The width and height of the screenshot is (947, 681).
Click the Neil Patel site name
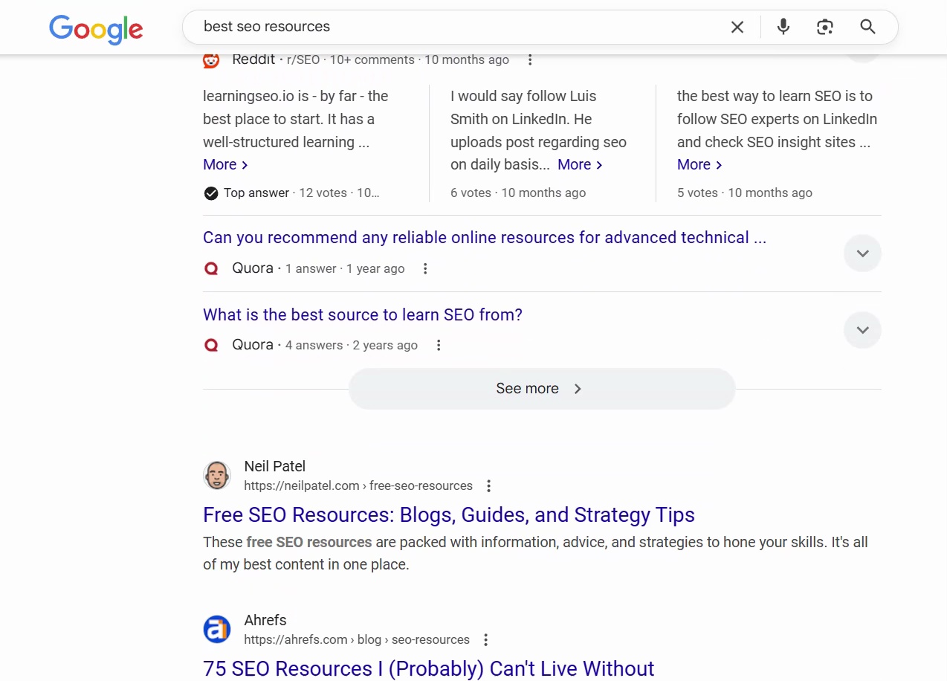275,467
